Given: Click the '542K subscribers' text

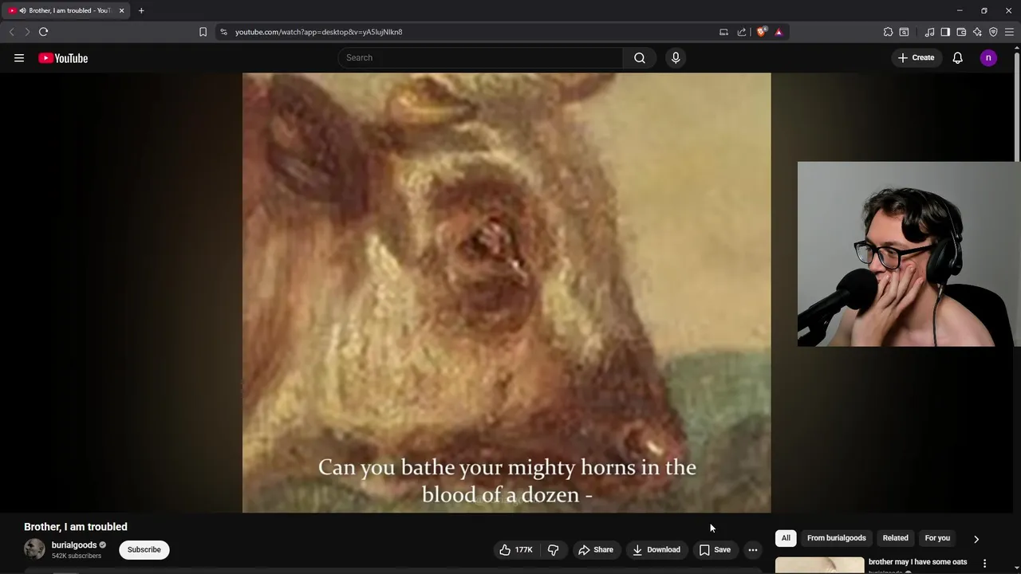Looking at the screenshot, I should coord(77,556).
